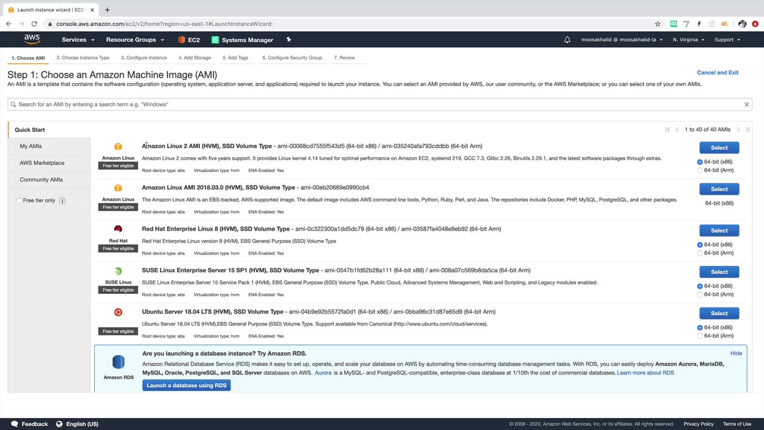The height and width of the screenshot is (430, 764).
Task: Click Select for Amazon Linux AMI 2018.03.0
Action: (x=719, y=189)
